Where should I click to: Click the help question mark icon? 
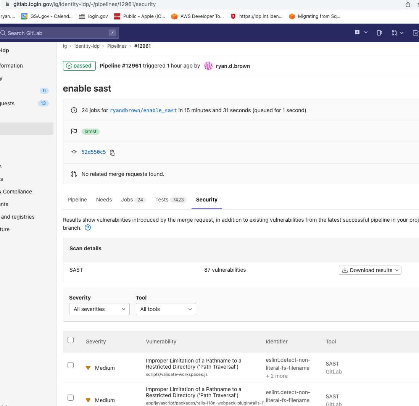(x=88, y=227)
